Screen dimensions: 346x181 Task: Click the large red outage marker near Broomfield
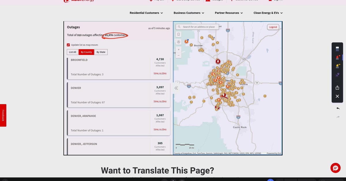pos(218,61)
